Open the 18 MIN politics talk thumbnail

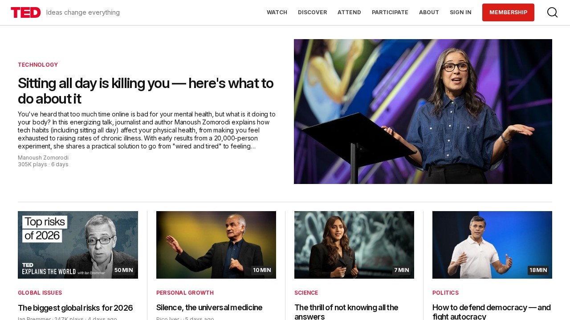(x=492, y=245)
